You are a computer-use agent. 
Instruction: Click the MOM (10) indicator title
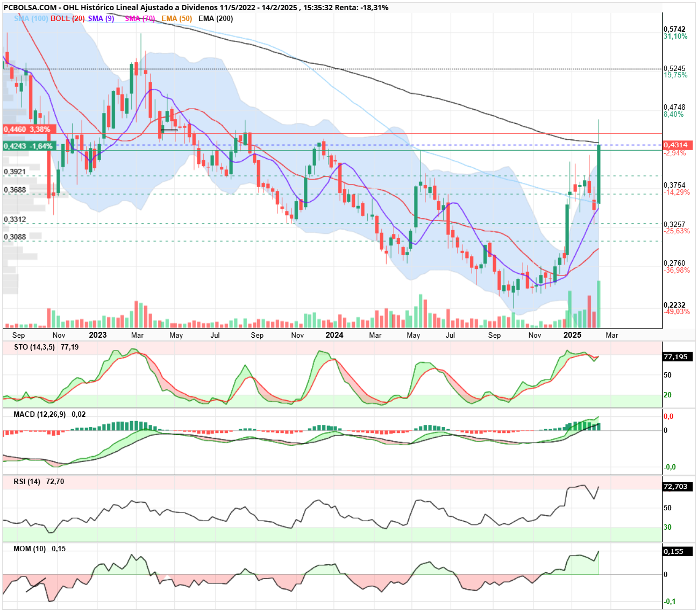(30, 549)
